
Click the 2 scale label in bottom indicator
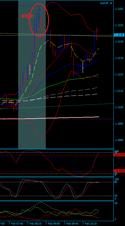pyautogui.click(x=115, y=219)
